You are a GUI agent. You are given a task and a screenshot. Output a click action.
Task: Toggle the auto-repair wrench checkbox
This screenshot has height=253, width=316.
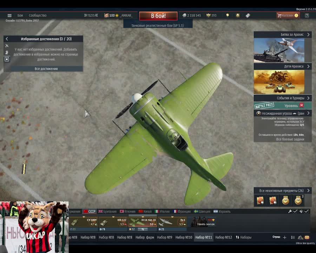click(295, 211)
